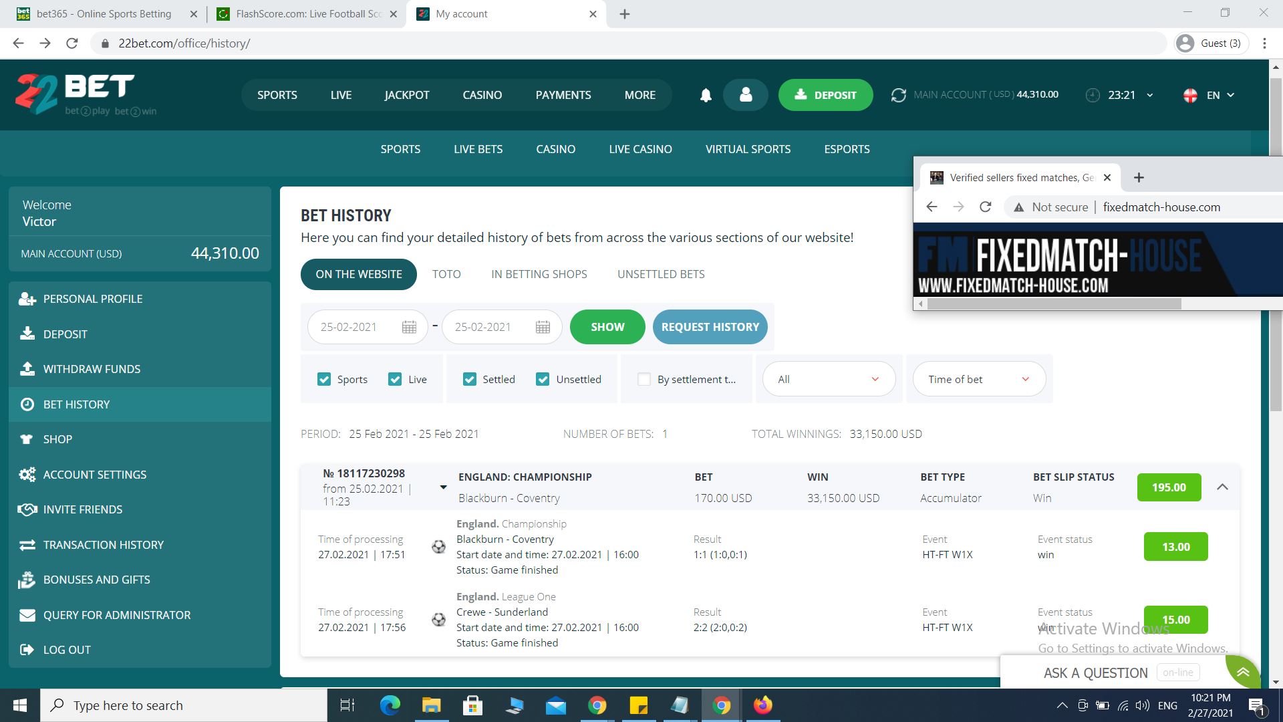This screenshot has height=722, width=1283.
Task: Collapse the bet slip details chevron
Action: (1222, 487)
